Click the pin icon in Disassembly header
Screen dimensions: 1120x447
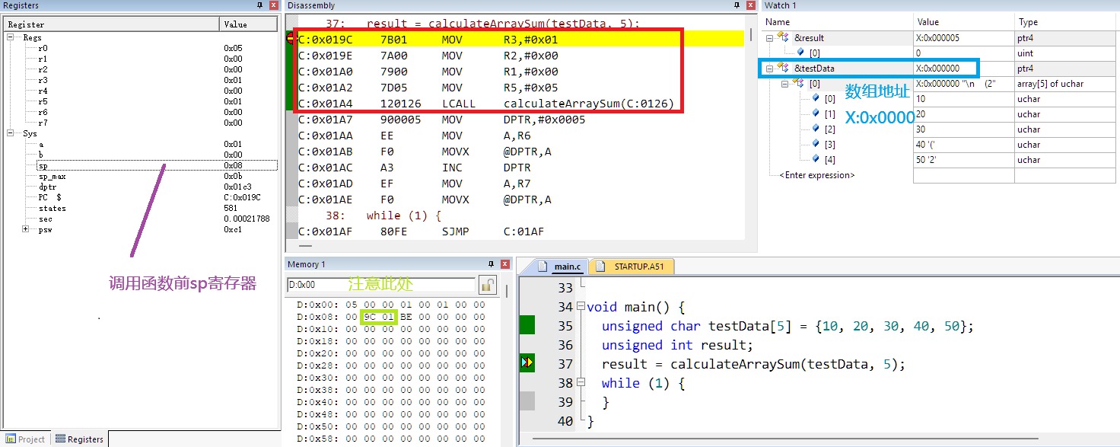737,5
